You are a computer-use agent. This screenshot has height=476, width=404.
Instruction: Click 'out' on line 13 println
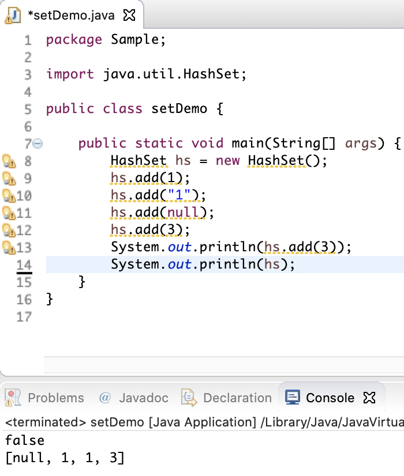[x=179, y=247]
